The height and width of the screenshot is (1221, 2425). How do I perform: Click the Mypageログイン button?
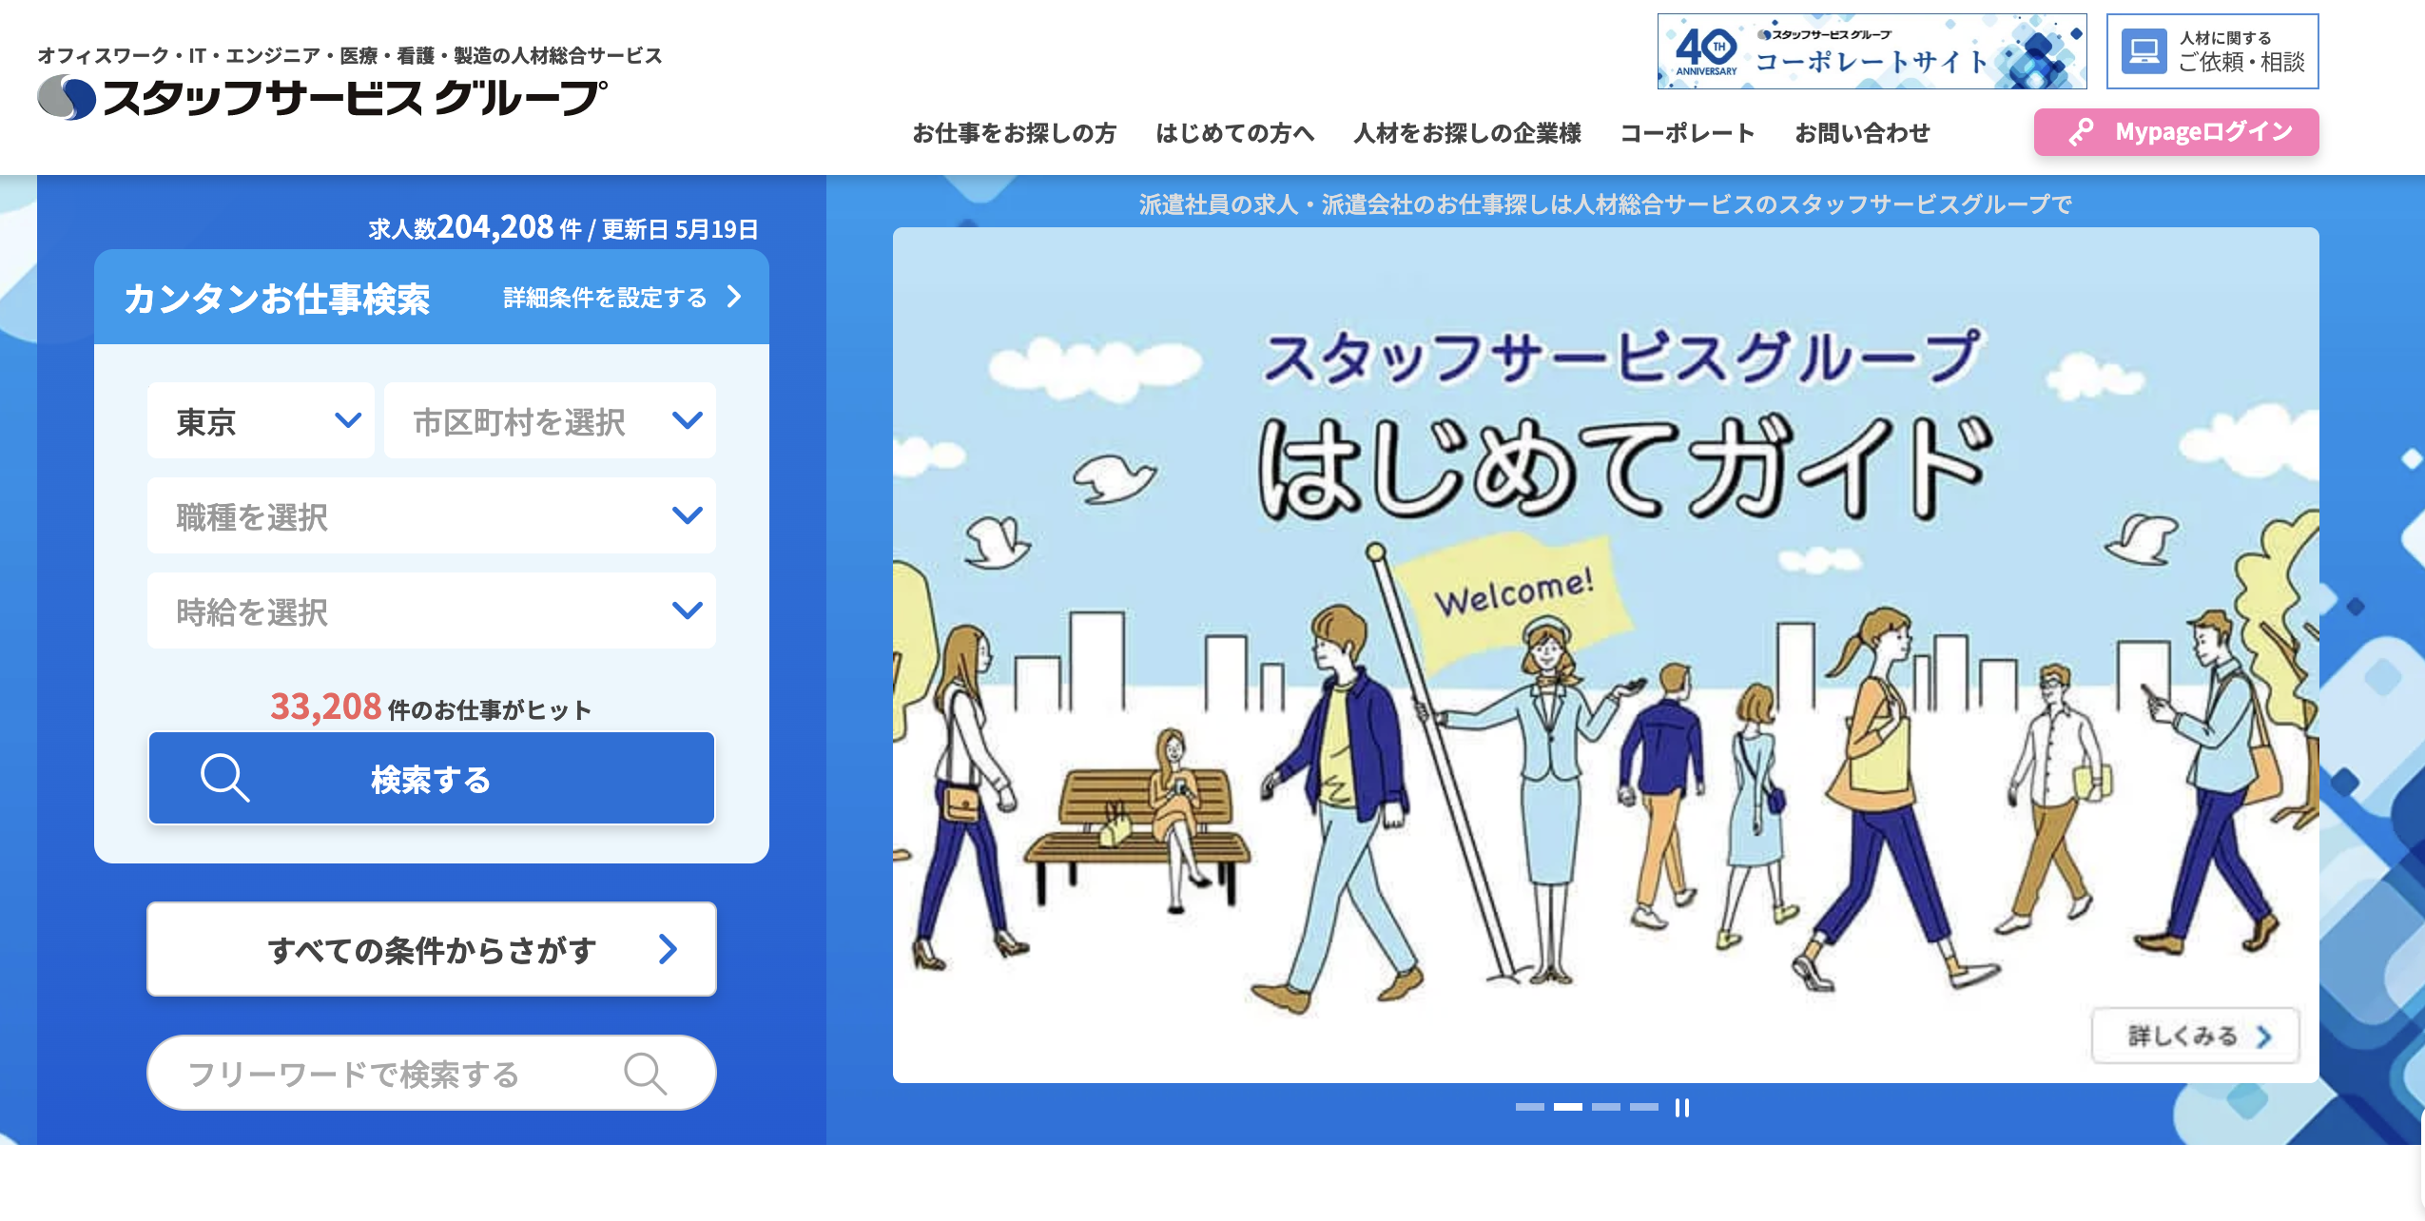2176,132
